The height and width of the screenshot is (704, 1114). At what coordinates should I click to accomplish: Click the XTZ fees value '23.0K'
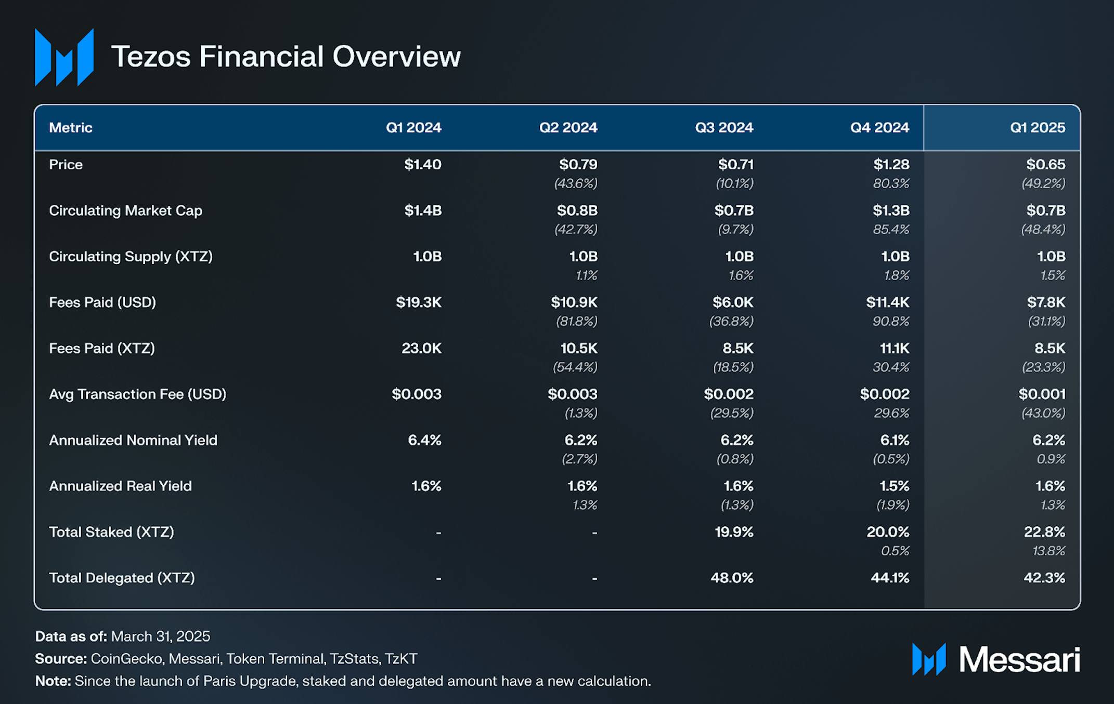(422, 348)
